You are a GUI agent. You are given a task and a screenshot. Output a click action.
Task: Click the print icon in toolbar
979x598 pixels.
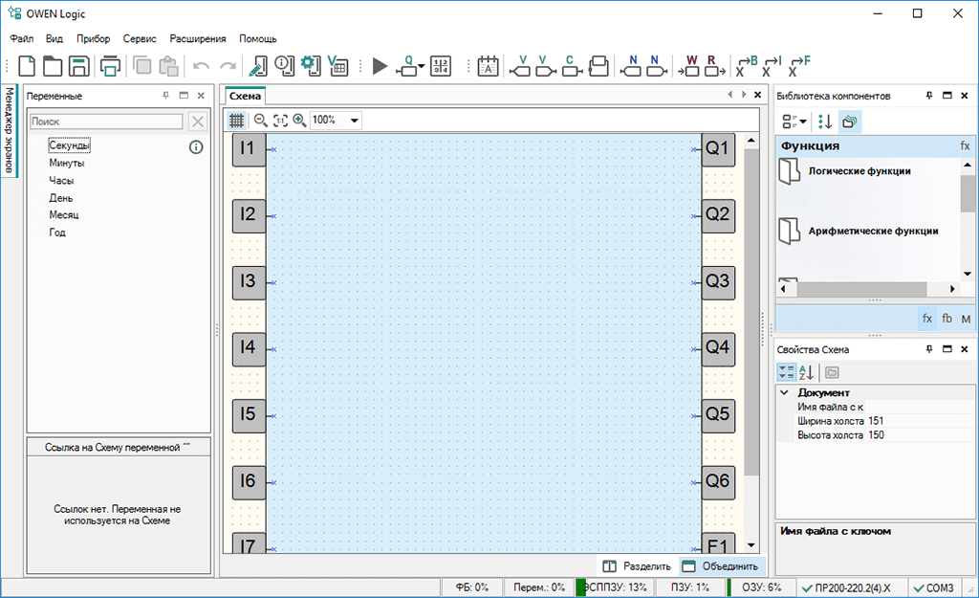(x=110, y=66)
